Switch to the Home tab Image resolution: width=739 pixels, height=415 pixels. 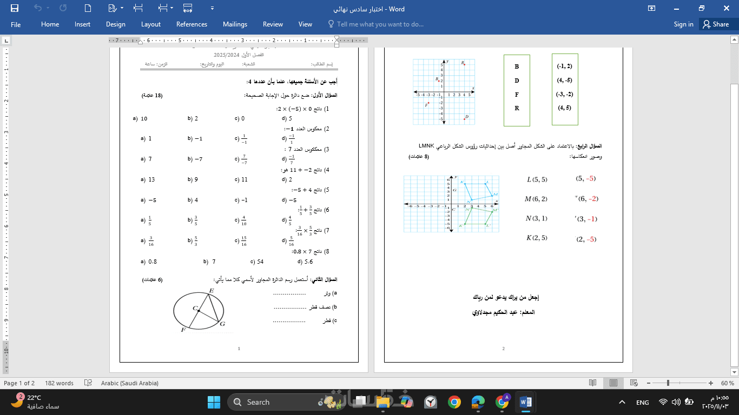point(50,24)
